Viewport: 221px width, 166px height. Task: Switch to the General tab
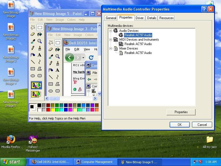coord(111,18)
